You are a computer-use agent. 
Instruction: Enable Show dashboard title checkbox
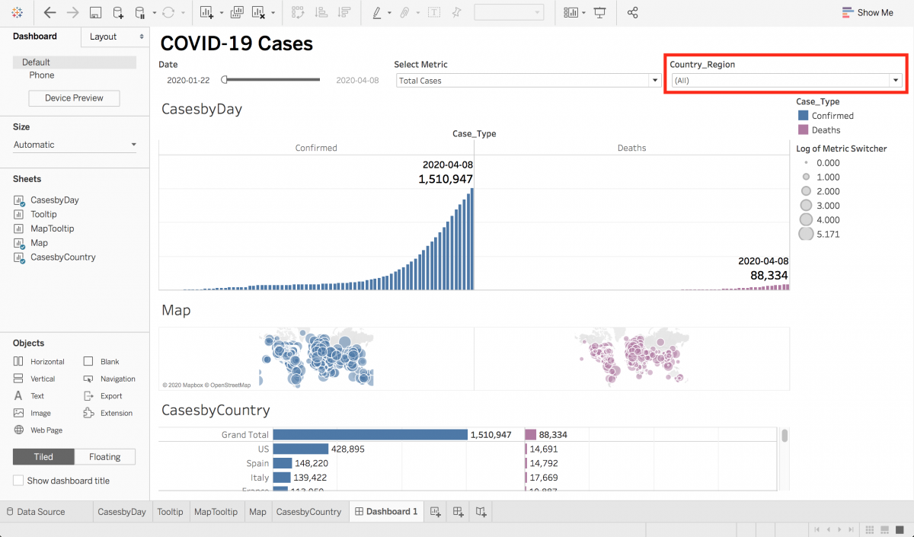19,481
